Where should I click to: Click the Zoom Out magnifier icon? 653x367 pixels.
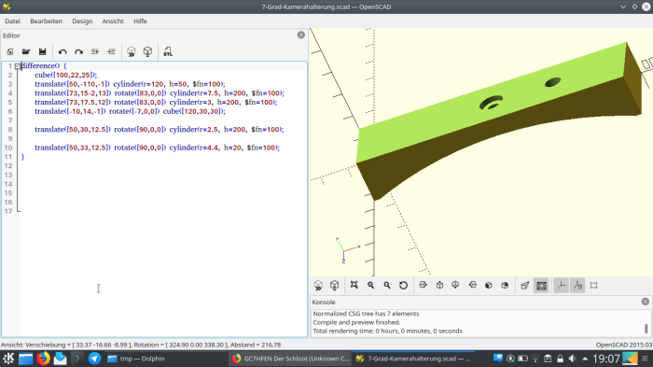click(x=387, y=285)
